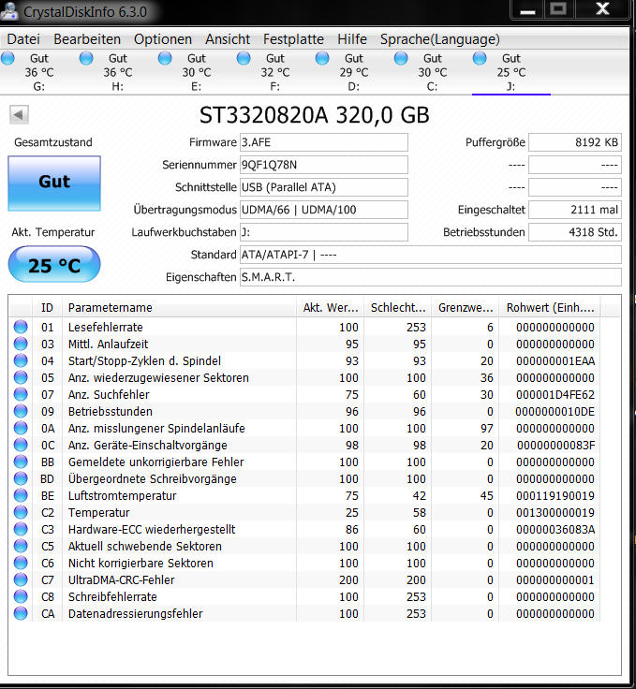This screenshot has height=689, width=636.
Task: Select the H: drive tab
Action: tap(117, 72)
